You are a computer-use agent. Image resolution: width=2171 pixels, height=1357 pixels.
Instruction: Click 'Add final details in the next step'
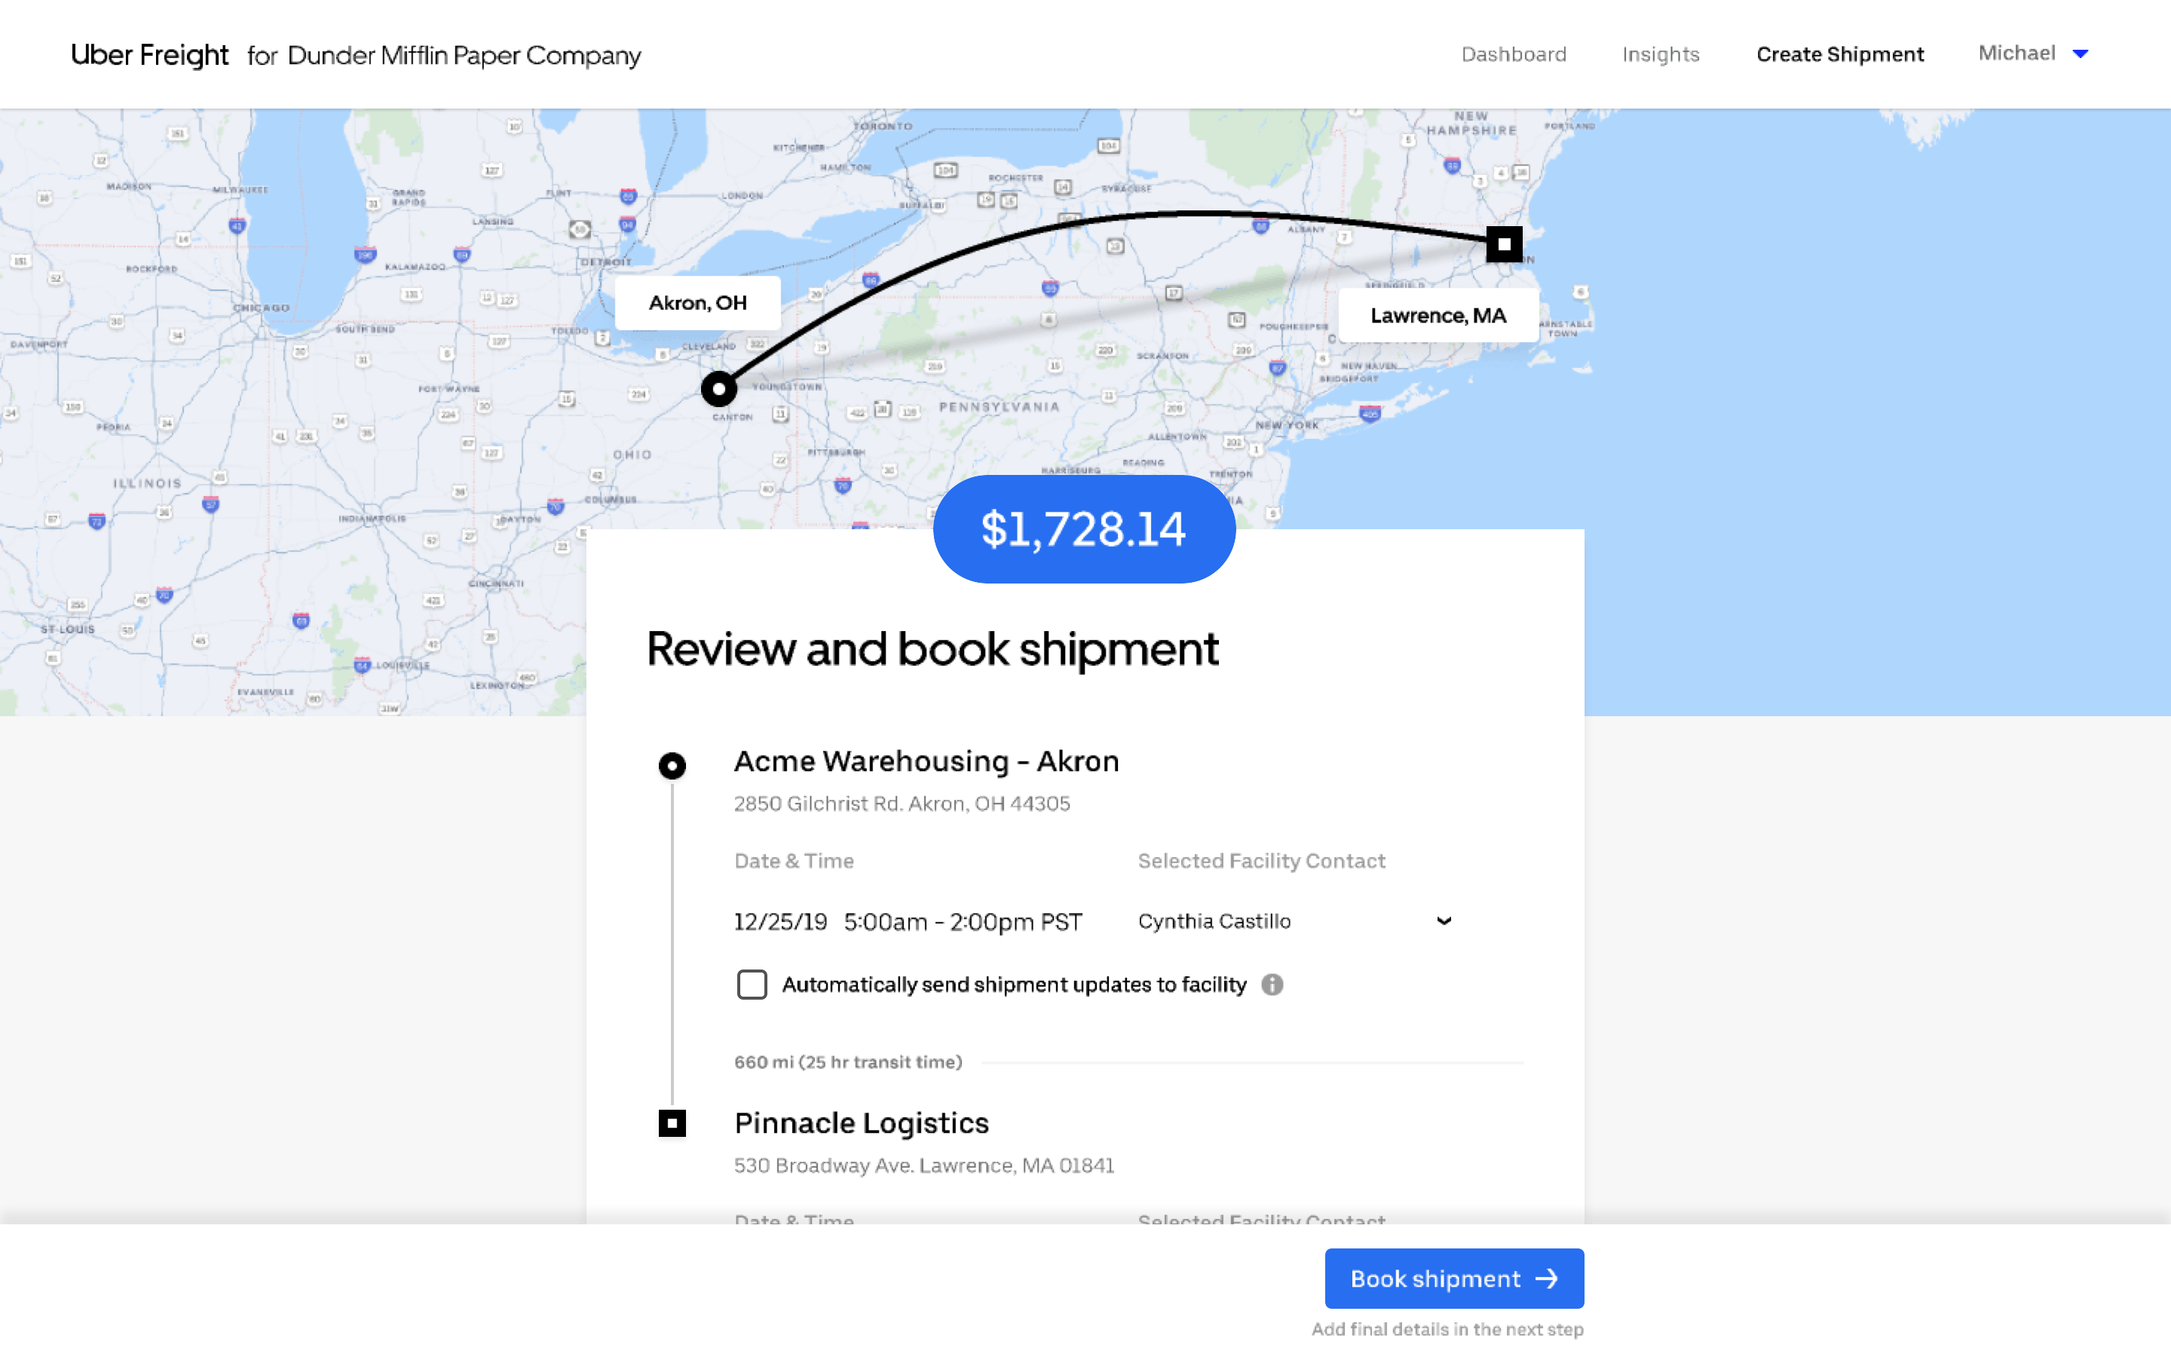tap(1447, 1329)
